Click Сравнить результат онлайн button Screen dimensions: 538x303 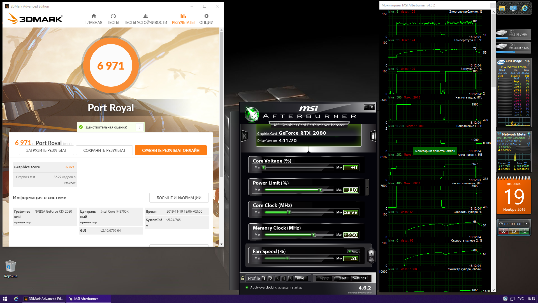[x=171, y=150]
